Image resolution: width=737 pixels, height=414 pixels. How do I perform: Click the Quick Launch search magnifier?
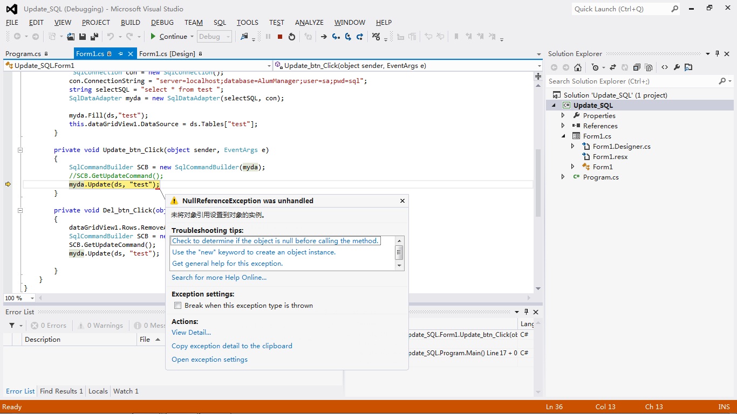click(674, 9)
